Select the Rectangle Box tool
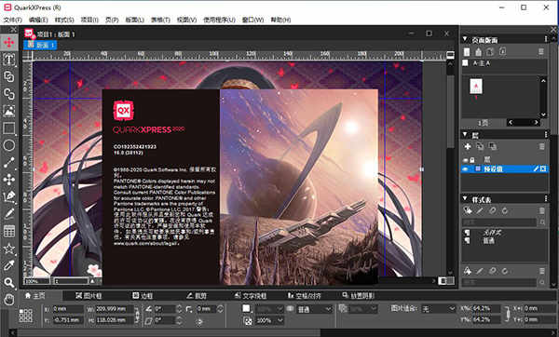The width and height of the screenshot is (559, 337). pyautogui.click(x=9, y=128)
